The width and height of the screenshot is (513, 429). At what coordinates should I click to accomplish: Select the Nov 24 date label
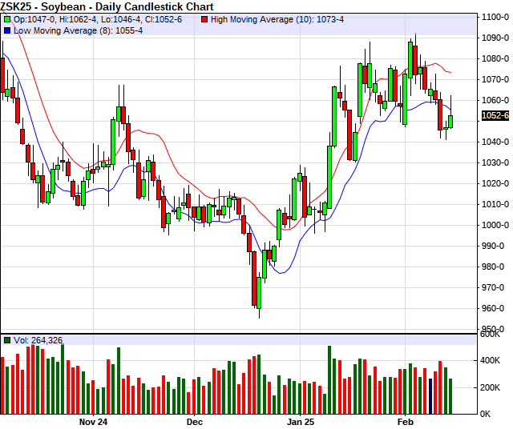click(x=94, y=421)
